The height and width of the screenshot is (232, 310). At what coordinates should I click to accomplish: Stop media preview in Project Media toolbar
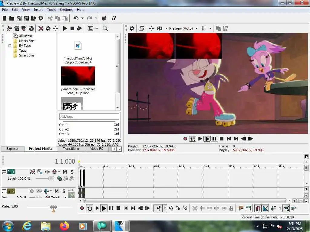pos(72,28)
